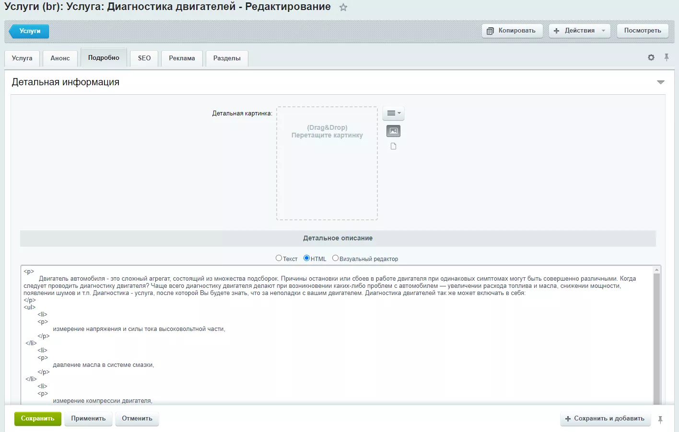Click the Отменить button

click(137, 419)
